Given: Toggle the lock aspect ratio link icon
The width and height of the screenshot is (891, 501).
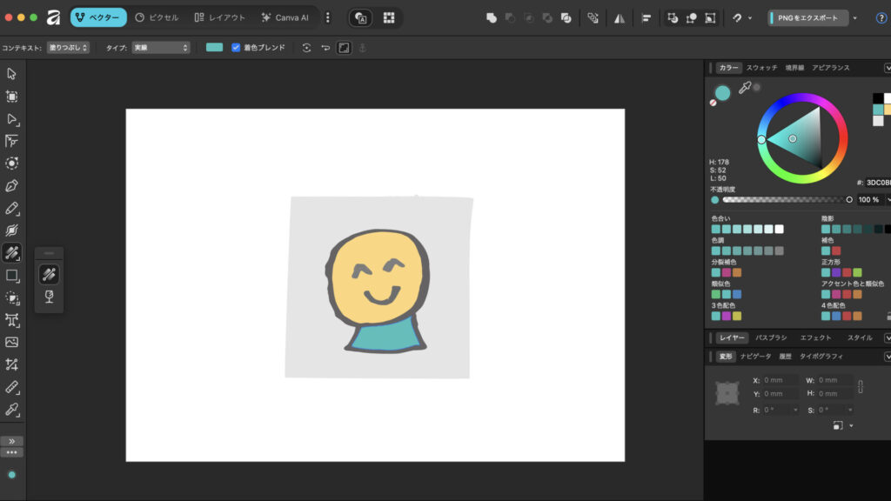Looking at the screenshot, I should tap(861, 386).
